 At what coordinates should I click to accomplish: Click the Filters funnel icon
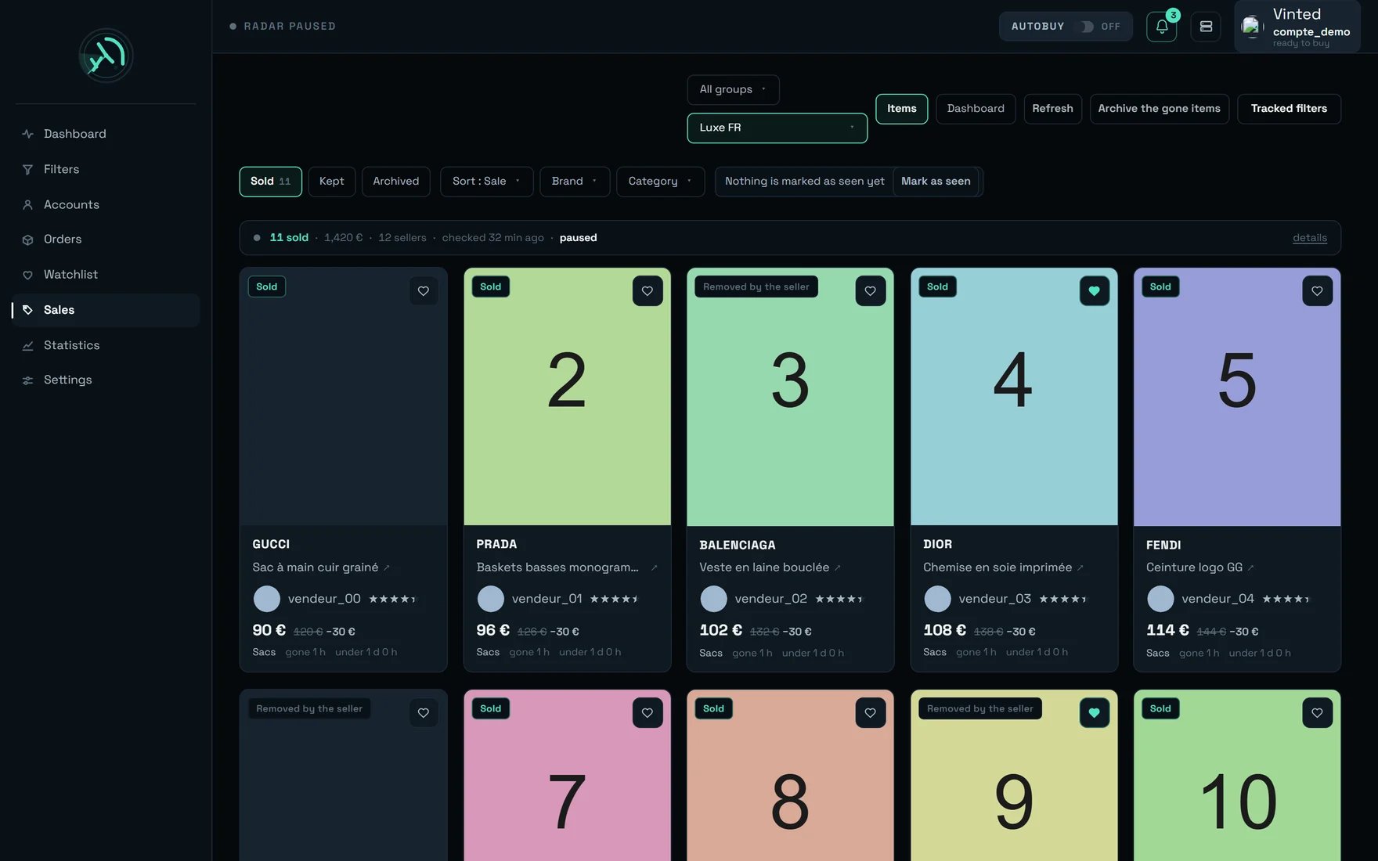click(27, 169)
